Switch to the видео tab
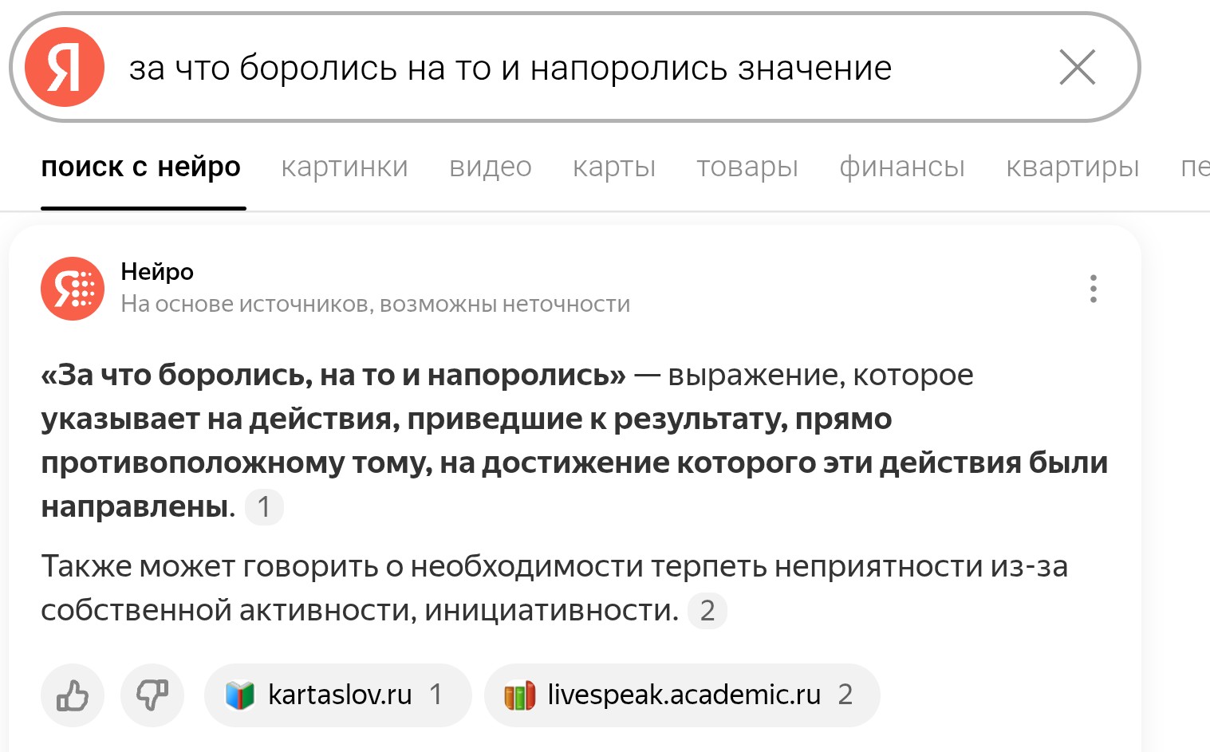Viewport: 1210px width, 752px height. 491,167
